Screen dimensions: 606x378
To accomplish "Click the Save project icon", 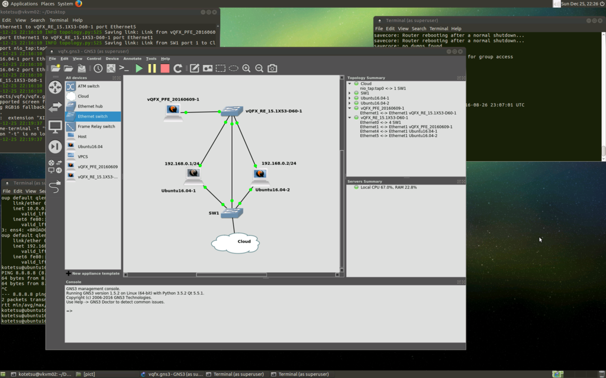I will (x=82, y=69).
